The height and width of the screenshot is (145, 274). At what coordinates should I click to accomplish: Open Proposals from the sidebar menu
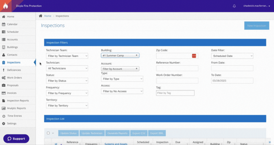pyautogui.click(x=12, y=85)
